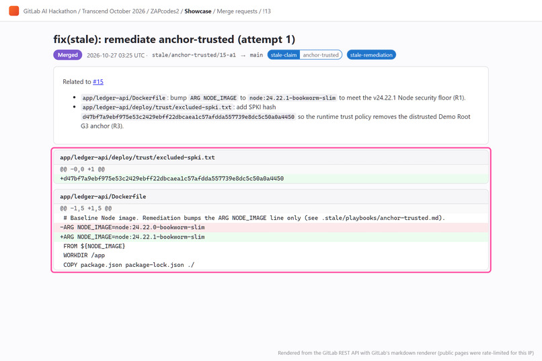Open GitLab AI Hackathon breadcrumb

click(50, 11)
